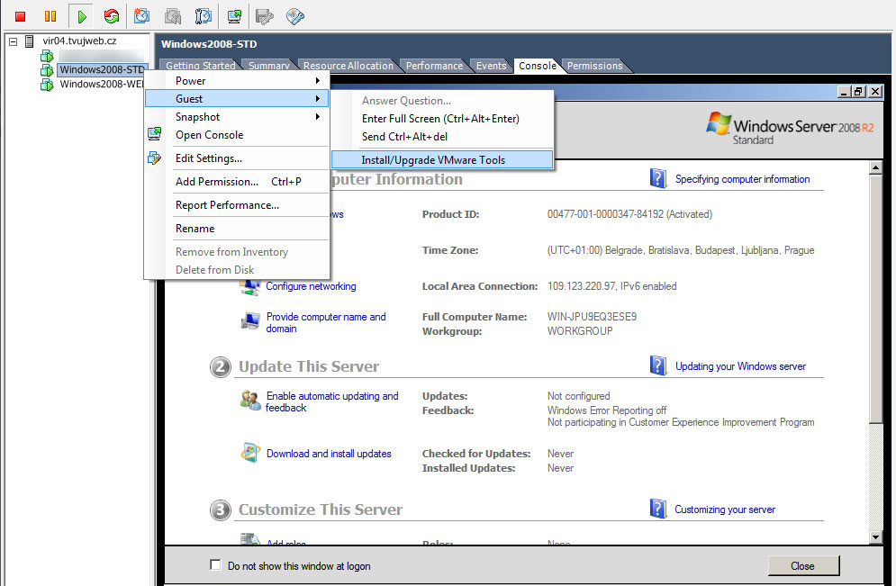Select Install/Upgrade VMware Tools

tap(433, 160)
